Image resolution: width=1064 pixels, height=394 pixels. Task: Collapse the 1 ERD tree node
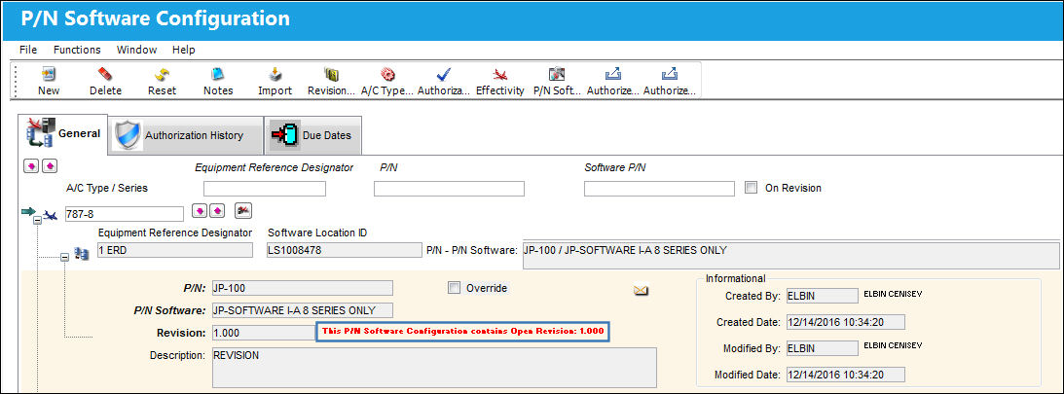[x=65, y=257]
